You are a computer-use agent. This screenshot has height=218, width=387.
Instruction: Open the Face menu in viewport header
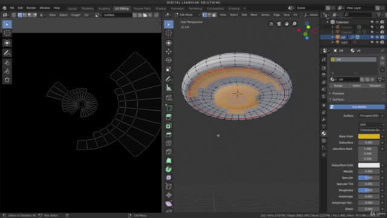[287, 15]
